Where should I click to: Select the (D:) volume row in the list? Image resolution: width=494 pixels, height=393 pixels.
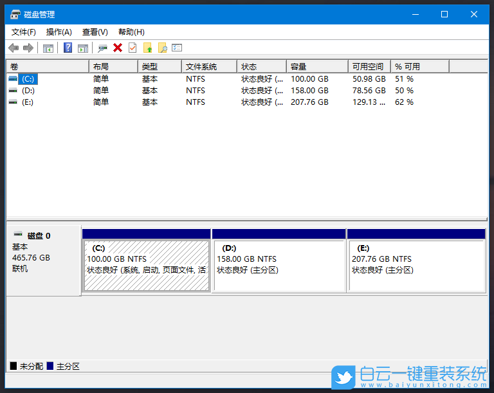(x=28, y=91)
